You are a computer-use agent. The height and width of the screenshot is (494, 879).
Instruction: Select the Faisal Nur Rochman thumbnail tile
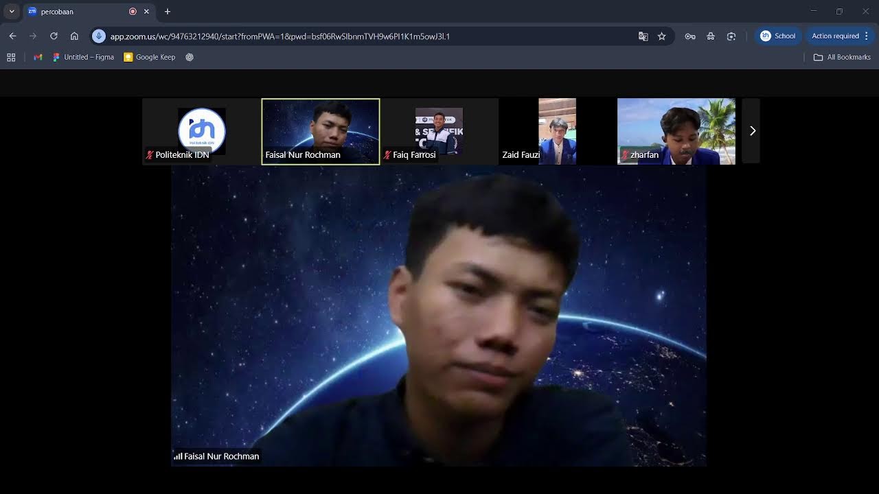click(x=321, y=132)
